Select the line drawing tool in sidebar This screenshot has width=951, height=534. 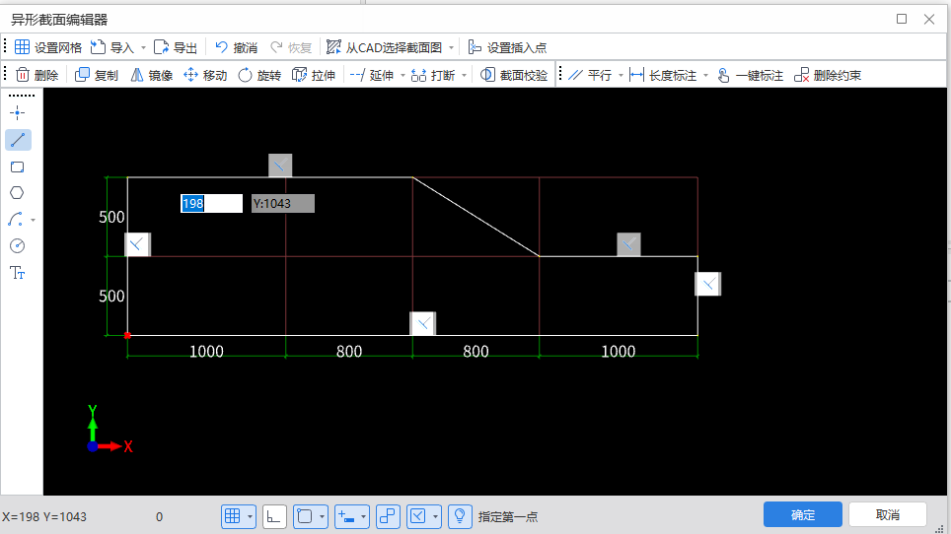[x=18, y=140]
